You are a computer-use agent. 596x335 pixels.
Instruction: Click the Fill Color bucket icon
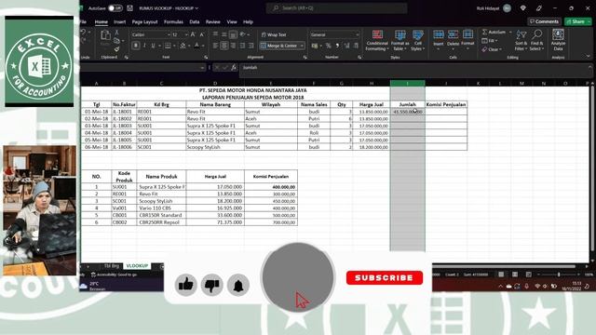[x=183, y=46]
